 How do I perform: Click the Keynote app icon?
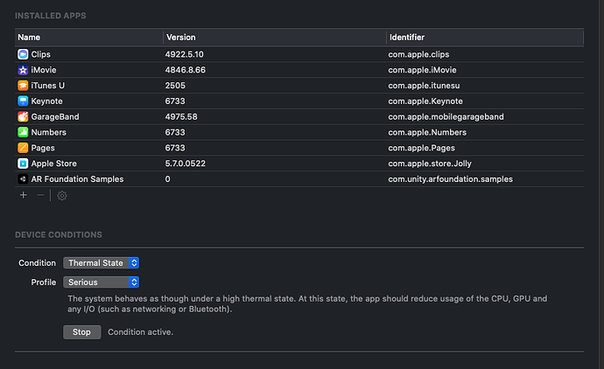click(x=23, y=101)
